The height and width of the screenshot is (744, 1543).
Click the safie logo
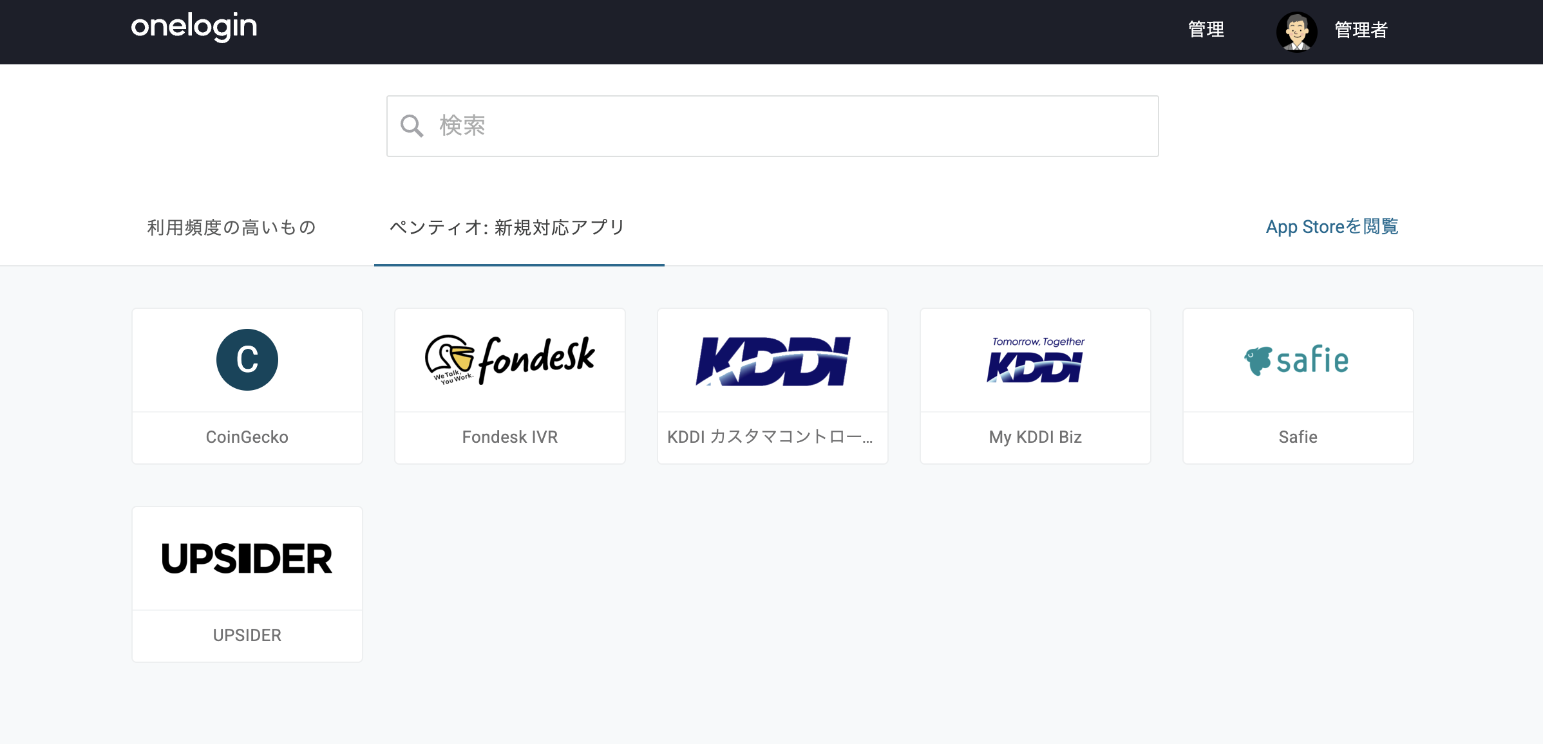(1297, 360)
